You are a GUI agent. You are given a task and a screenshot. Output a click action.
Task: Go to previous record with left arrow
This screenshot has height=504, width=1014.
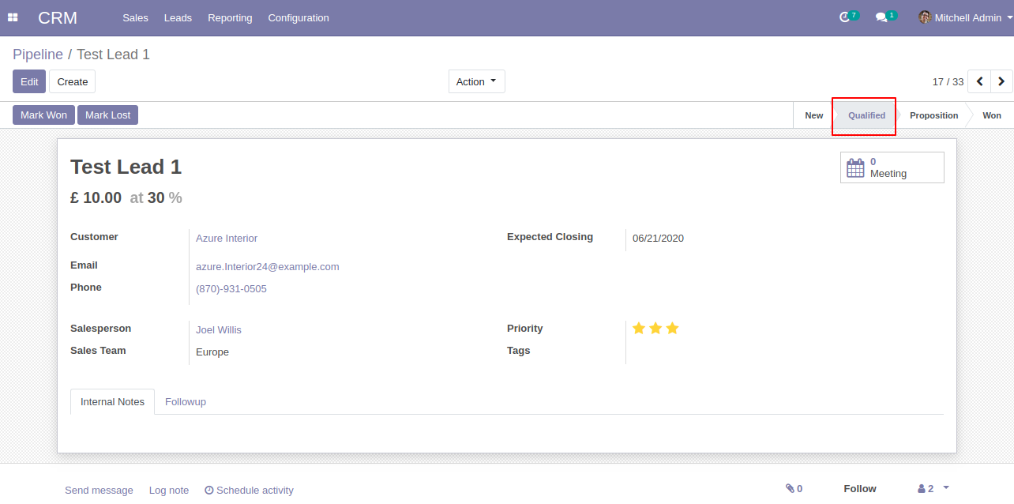979,81
